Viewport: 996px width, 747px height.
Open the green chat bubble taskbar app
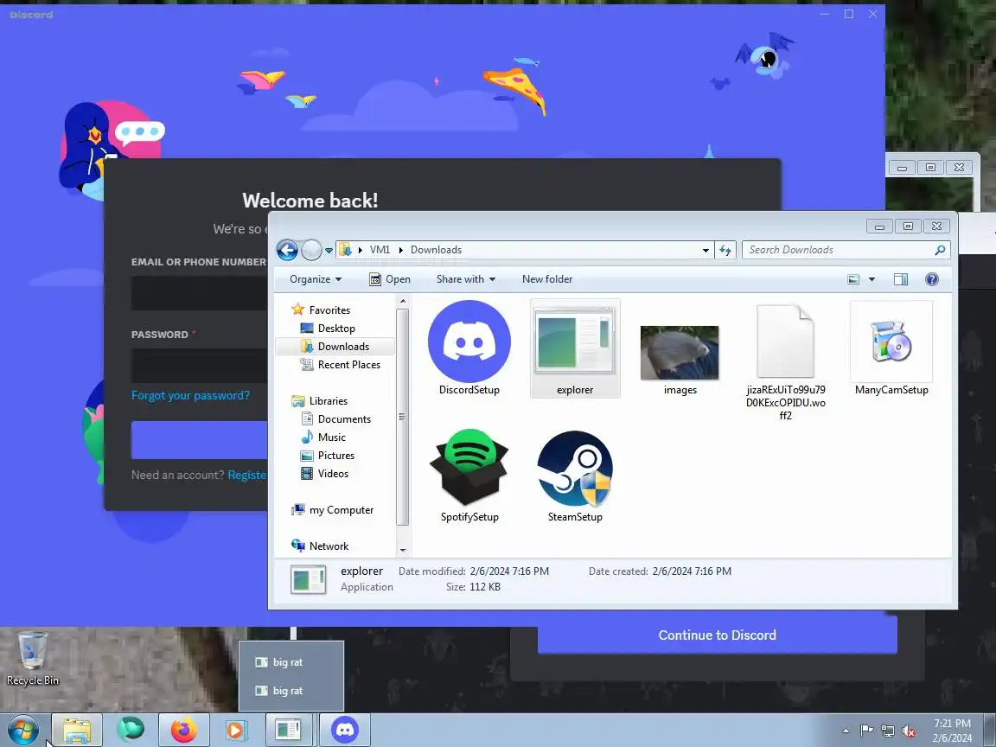point(131,730)
